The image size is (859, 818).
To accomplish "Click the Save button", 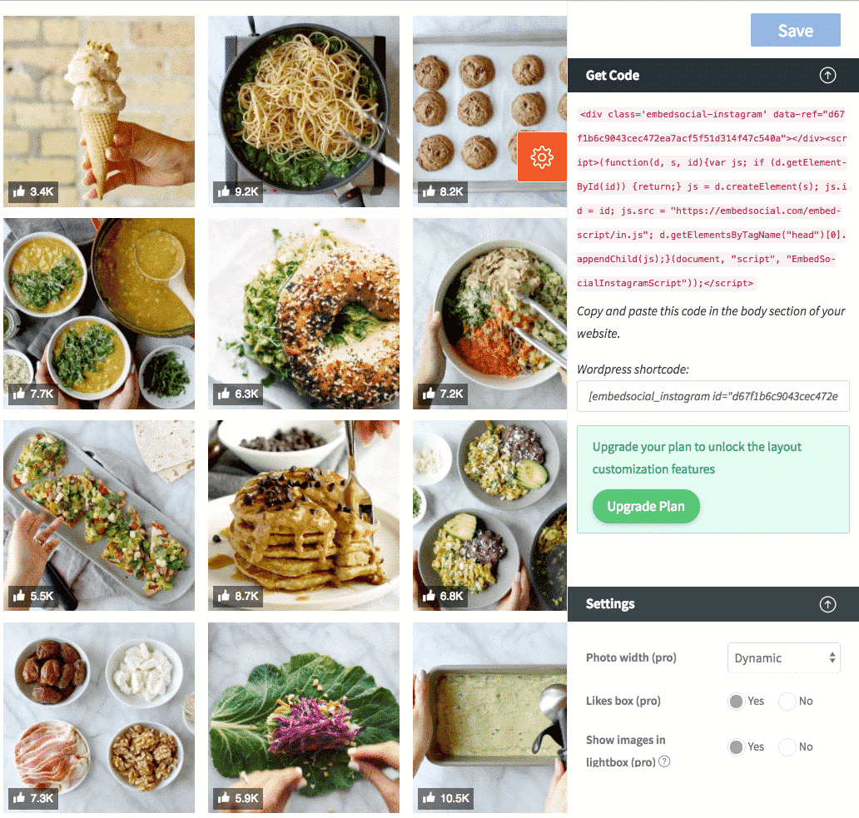I will coord(796,30).
